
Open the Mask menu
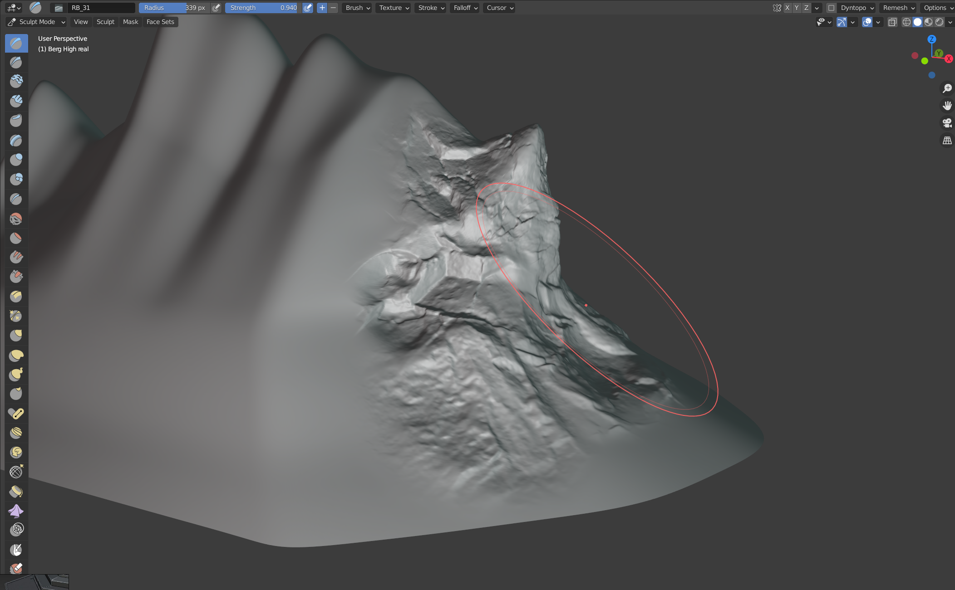coord(130,22)
